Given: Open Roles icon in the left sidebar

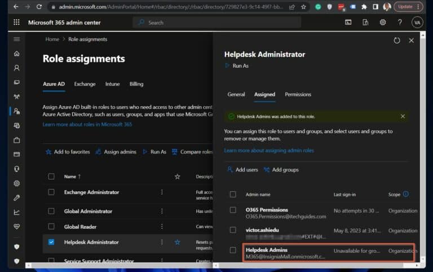Looking at the screenshot, I should (16, 111).
